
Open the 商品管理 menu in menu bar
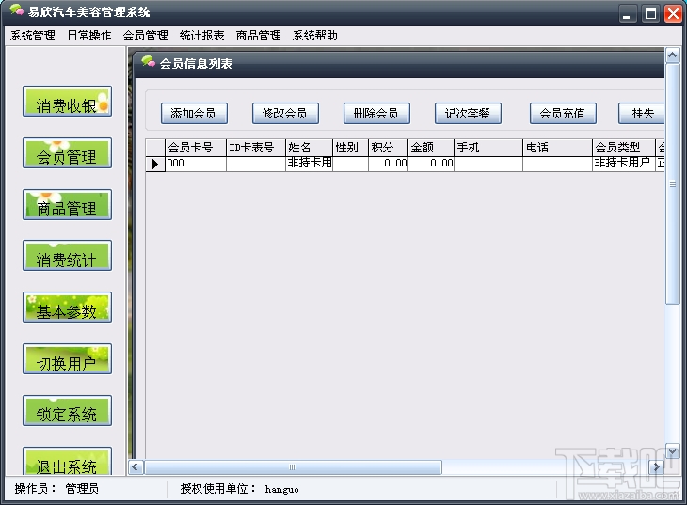pos(259,36)
